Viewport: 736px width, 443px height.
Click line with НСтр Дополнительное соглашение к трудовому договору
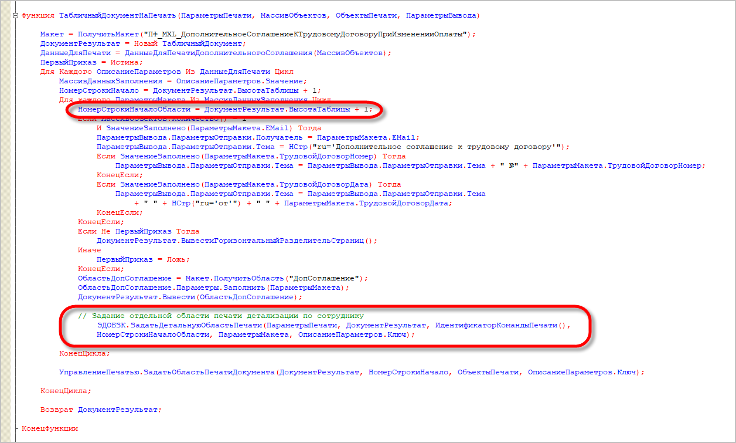333,147
